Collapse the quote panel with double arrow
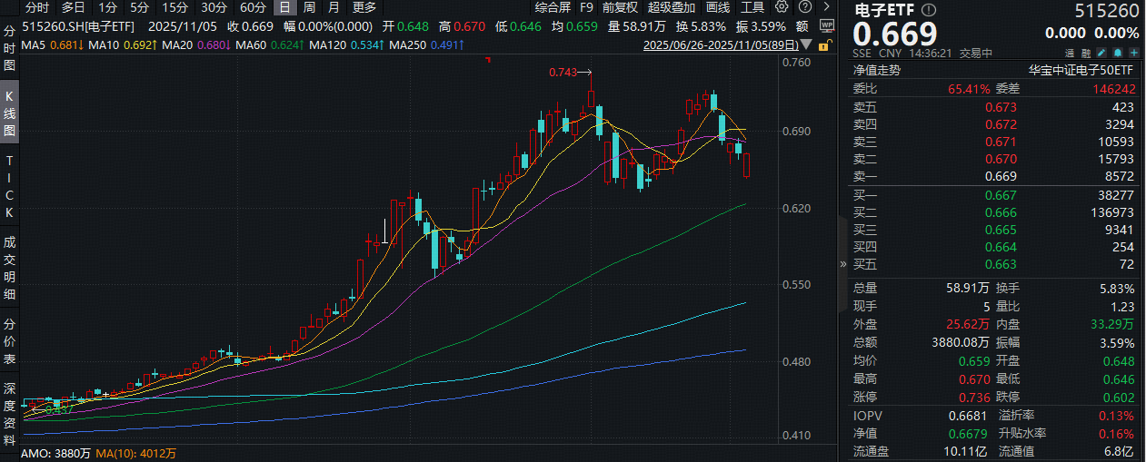 (841, 264)
